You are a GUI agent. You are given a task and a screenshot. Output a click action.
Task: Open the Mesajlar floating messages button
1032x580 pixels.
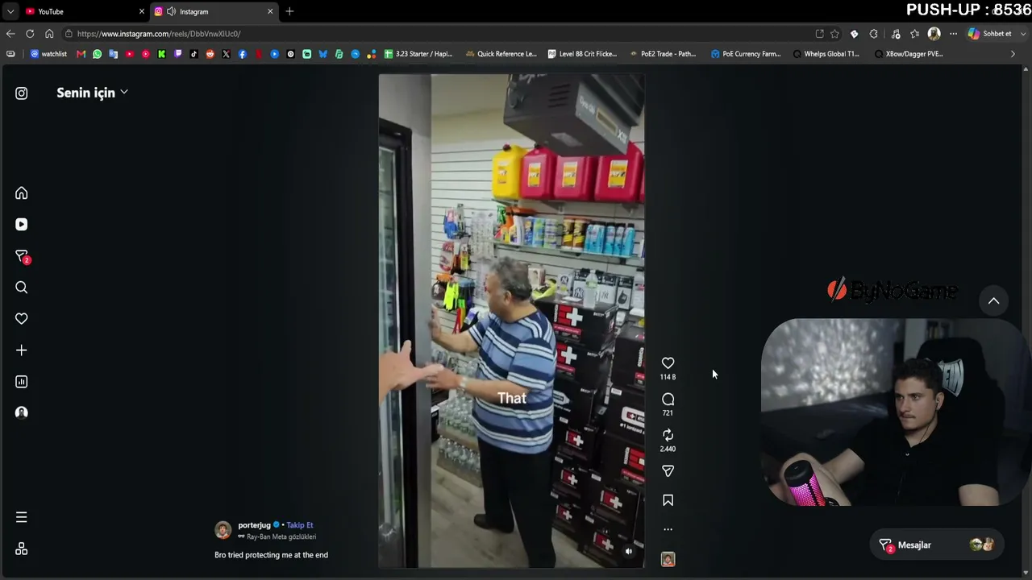click(935, 545)
